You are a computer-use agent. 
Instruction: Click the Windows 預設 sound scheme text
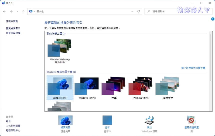(x=149, y=131)
